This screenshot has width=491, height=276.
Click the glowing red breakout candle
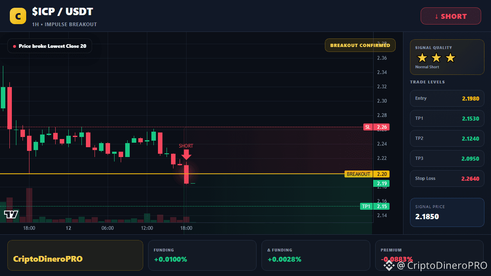click(186, 174)
